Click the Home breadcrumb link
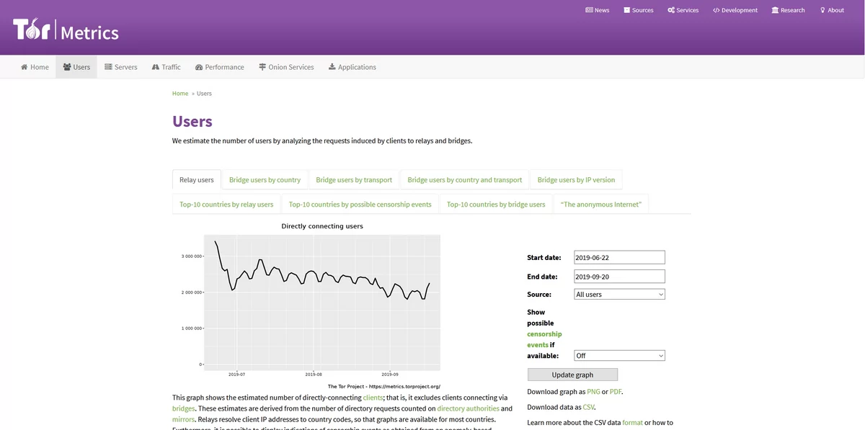This screenshot has height=430, width=865. tap(180, 94)
